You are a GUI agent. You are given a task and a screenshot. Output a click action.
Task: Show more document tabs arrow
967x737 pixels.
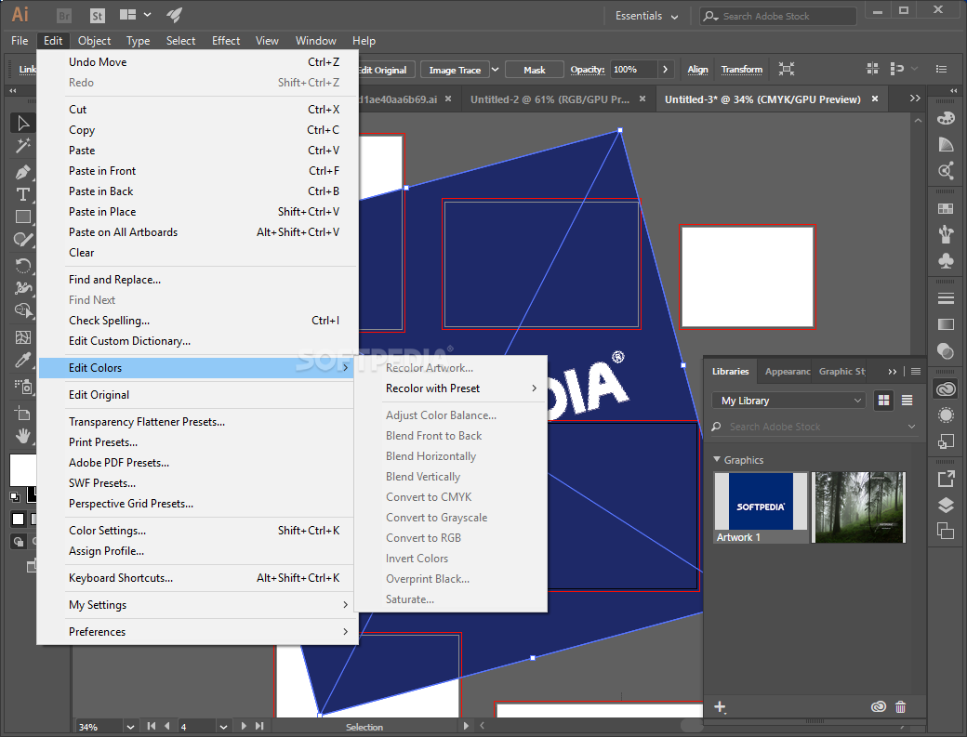tap(915, 99)
